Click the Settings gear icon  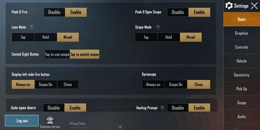(229, 6)
